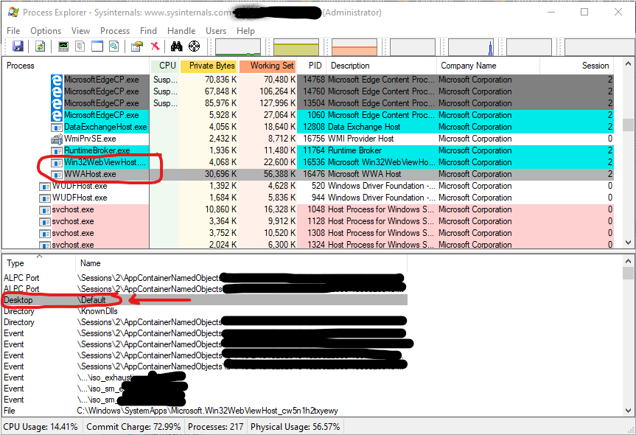
Task: Sort by the Private Bytes column header
Action: click(x=208, y=66)
